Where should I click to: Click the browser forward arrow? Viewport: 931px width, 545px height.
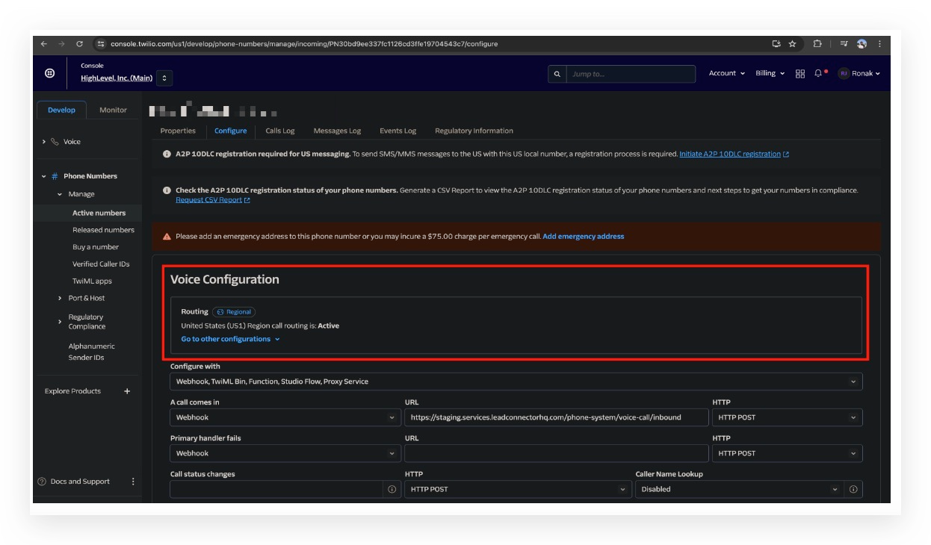61,44
